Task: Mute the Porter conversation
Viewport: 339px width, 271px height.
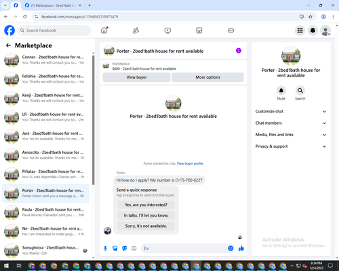Action: point(281,91)
